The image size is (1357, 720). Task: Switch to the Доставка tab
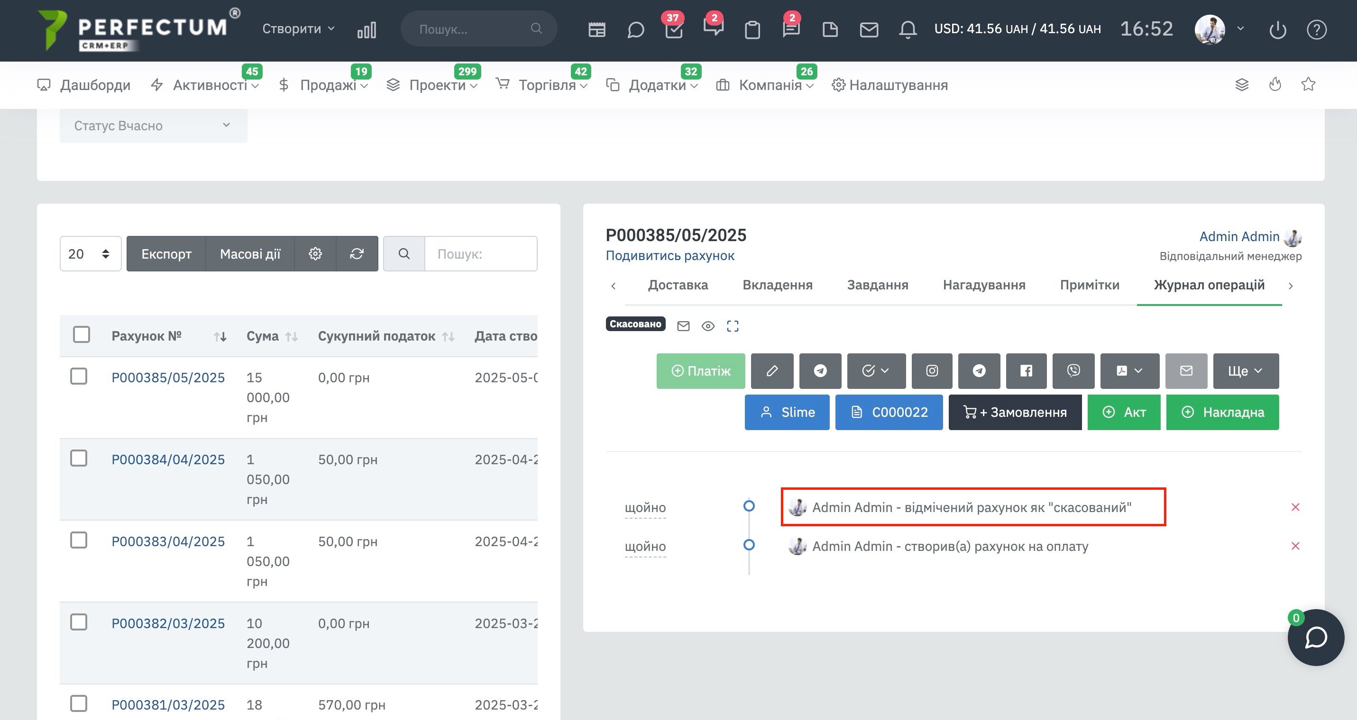(678, 285)
